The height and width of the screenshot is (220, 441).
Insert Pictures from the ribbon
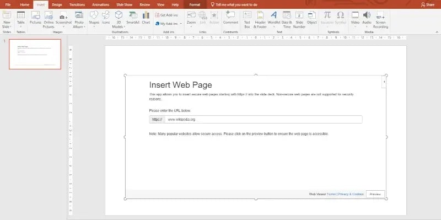click(x=35, y=18)
